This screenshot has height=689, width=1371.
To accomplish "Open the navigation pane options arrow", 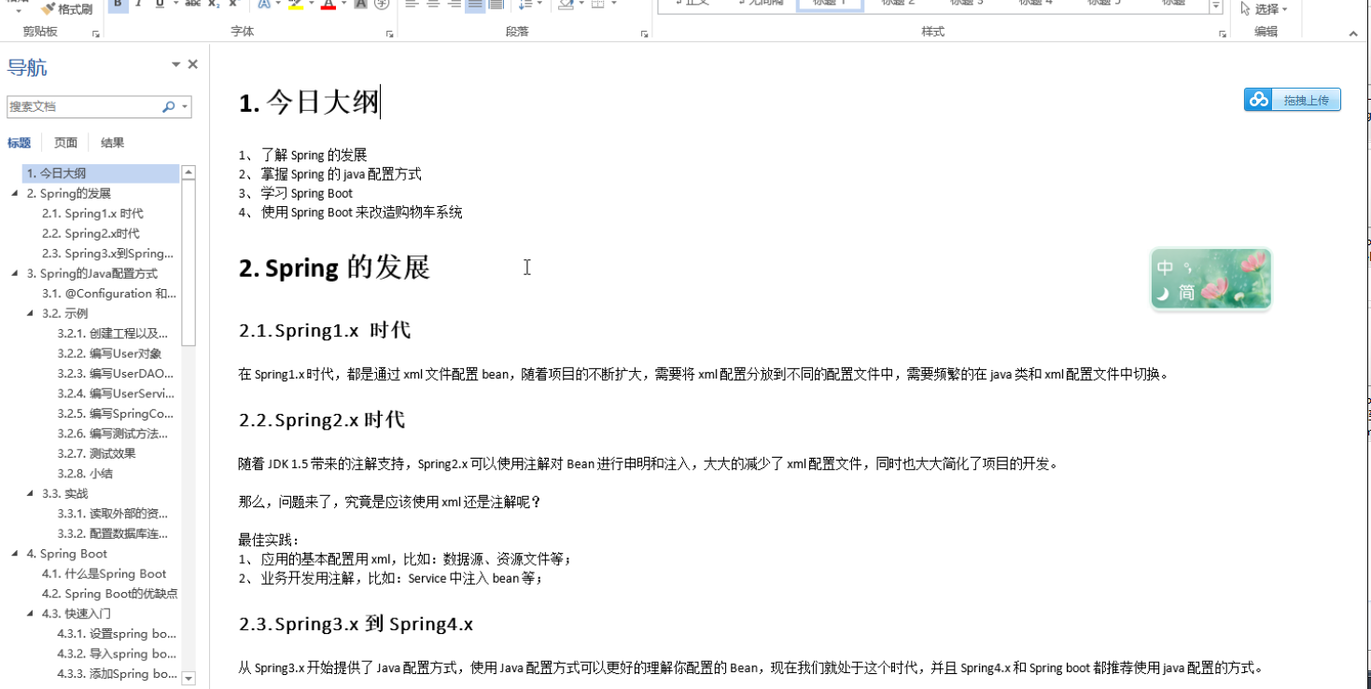I will coord(175,64).
